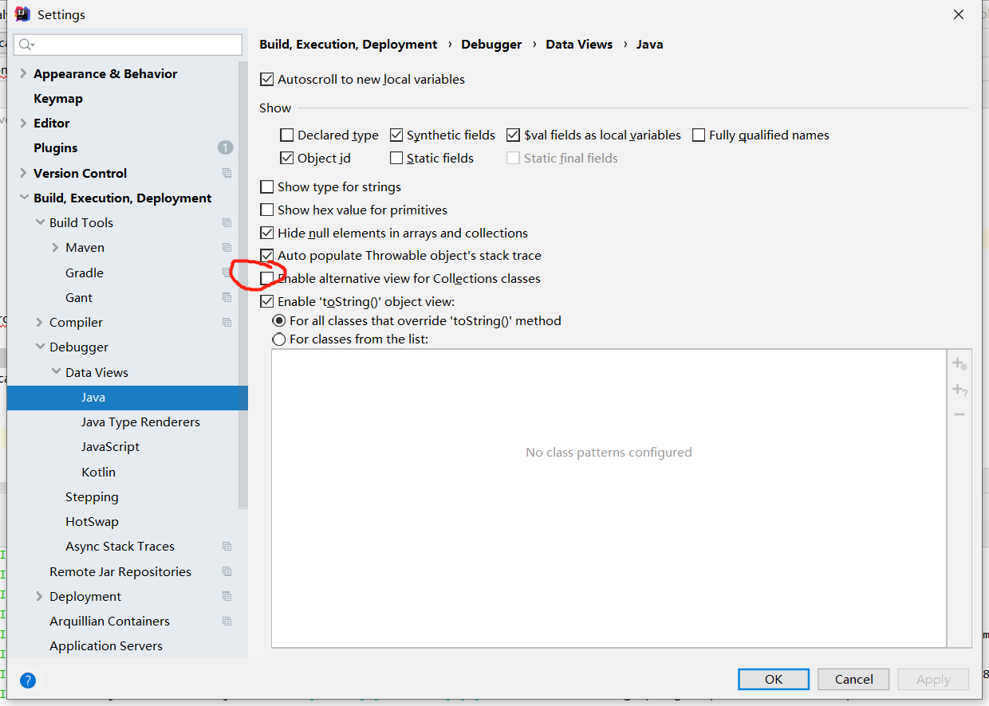Uncheck the Object id checkbox
The image size is (989, 706).
tap(287, 159)
